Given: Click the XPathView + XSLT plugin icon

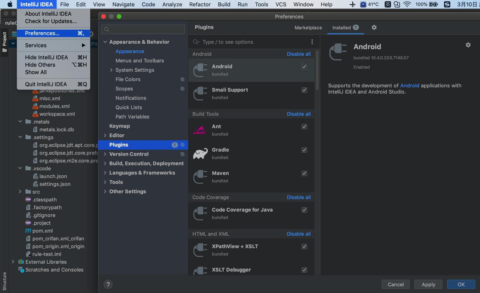Looking at the screenshot, I should pyautogui.click(x=200, y=250).
